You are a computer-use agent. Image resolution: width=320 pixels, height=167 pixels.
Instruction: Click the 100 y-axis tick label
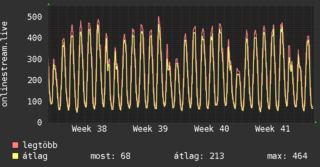coord(35,101)
